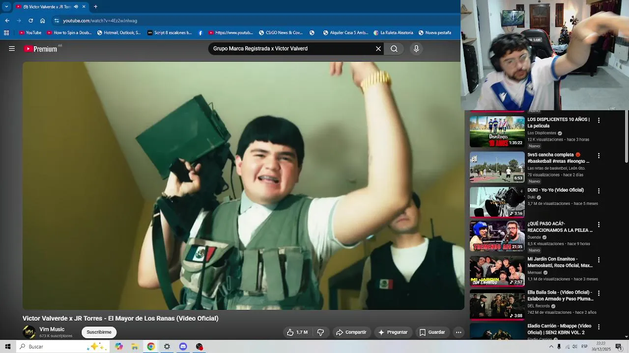Close the Victor Valverde browser tab

tap(84, 7)
